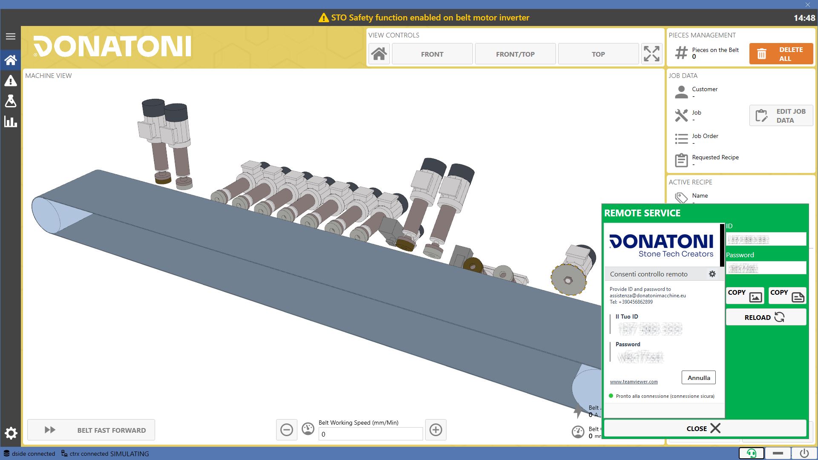Toggle the remote service headset button
The image size is (818, 460).
[x=751, y=453]
